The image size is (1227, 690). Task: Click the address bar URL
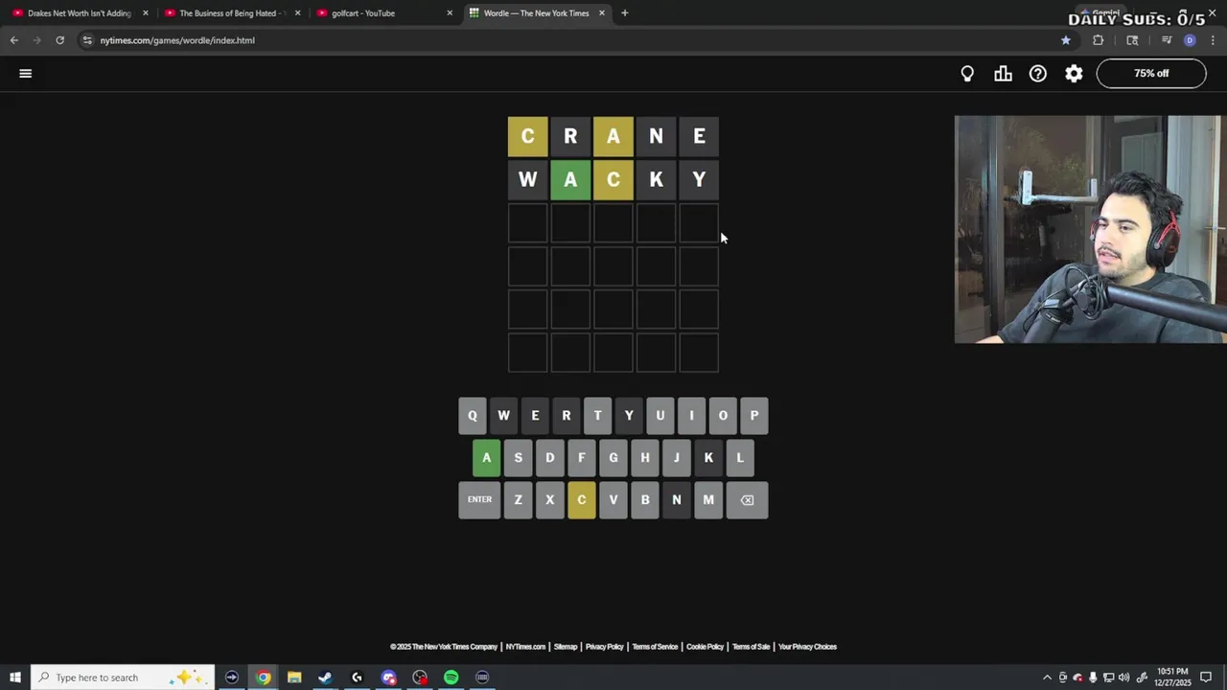click(x=177, y=40)
